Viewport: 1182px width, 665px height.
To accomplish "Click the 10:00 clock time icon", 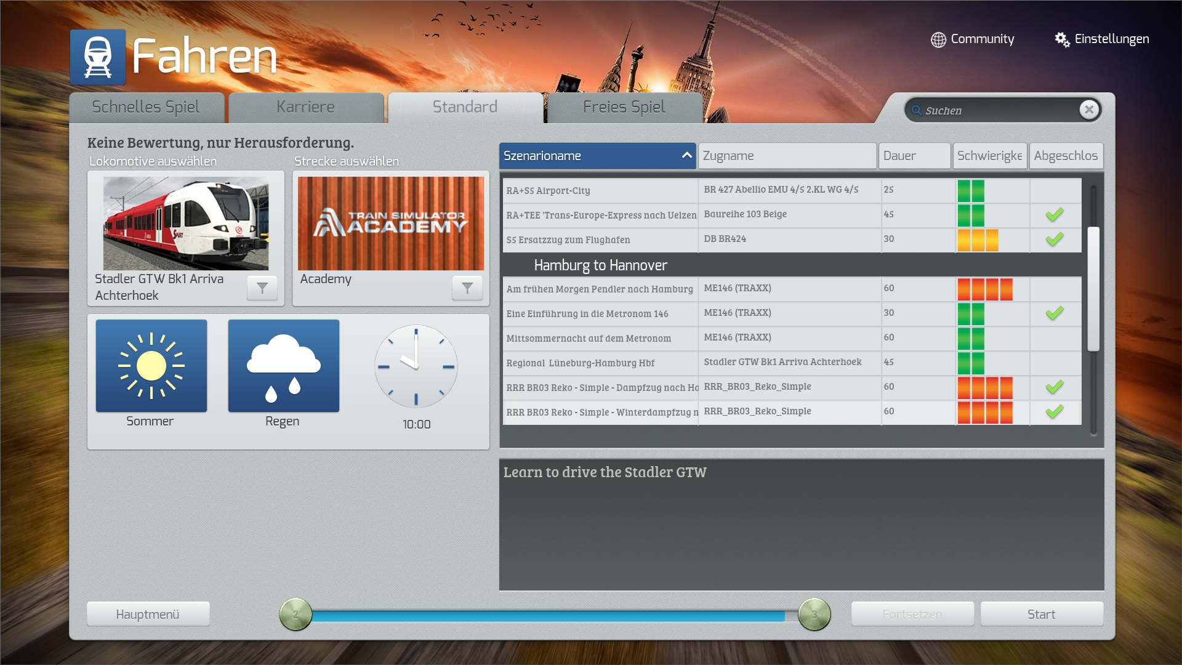I will click(416, 366).
